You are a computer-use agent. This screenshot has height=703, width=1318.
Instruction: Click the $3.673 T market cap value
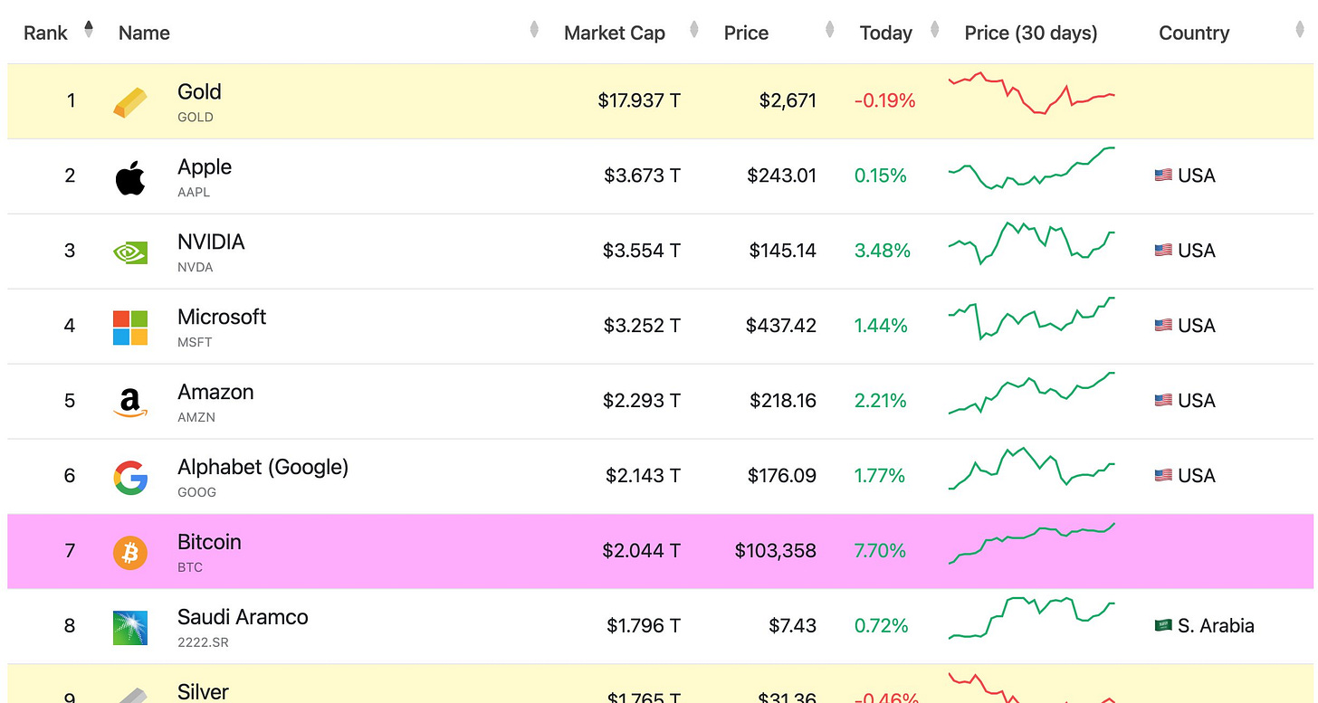[642, 176]
